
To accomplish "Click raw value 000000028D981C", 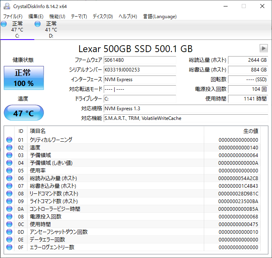I will [239, 194].
